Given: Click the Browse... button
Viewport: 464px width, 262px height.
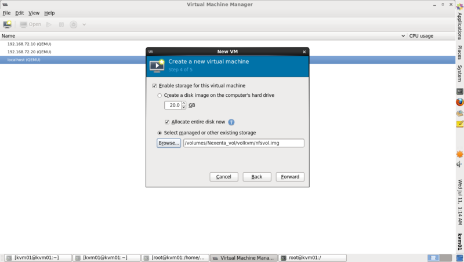Looking at the screenshot, I should (169, 143).
